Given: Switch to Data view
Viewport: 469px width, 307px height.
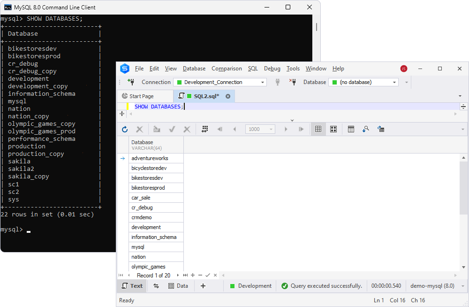Looking at the screenshot, I should coord(178,286).
